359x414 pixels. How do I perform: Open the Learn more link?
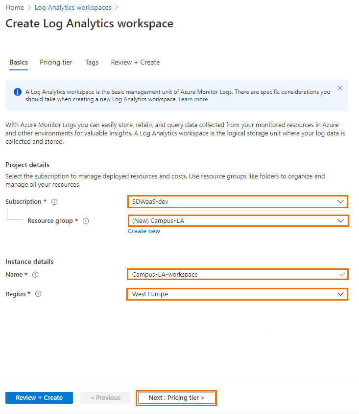[193, 99]
